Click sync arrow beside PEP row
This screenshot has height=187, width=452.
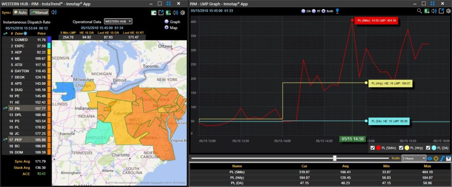[5, 139]
